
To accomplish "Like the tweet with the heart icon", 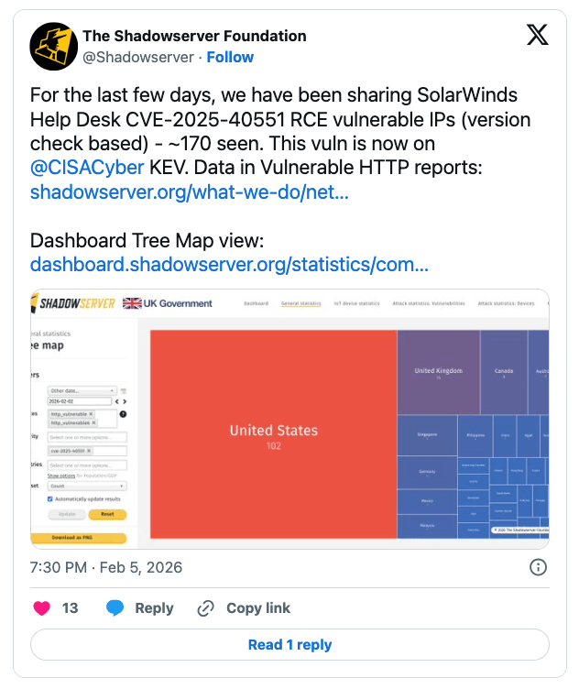I will pyautogui.click(x=42, y=607).
